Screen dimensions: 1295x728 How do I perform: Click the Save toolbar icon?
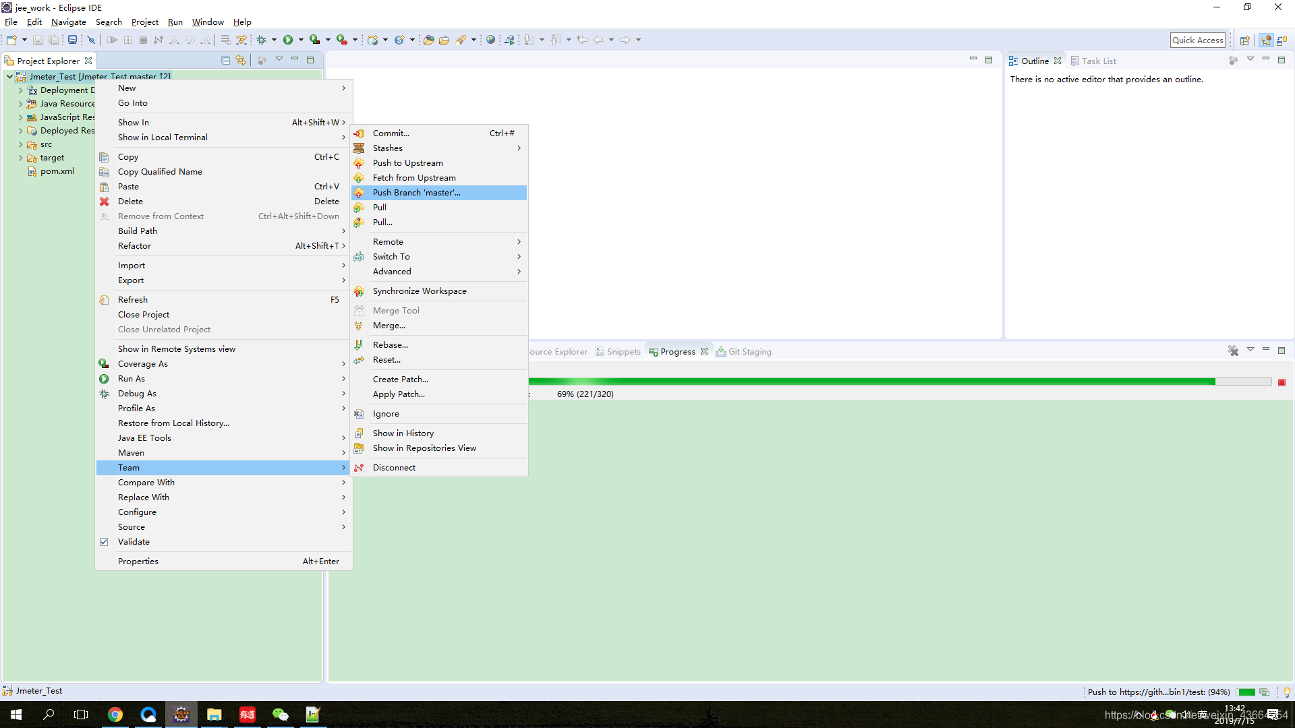[38, 40]
